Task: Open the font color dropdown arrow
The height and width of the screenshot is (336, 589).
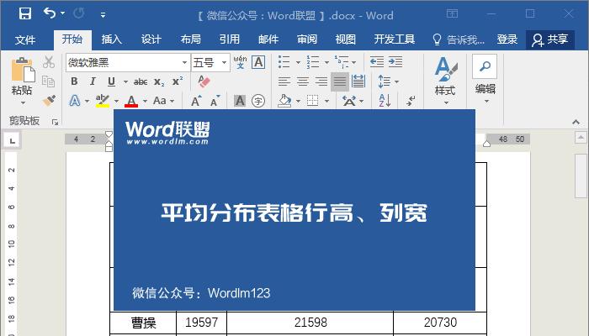Action: click(145, 102)
